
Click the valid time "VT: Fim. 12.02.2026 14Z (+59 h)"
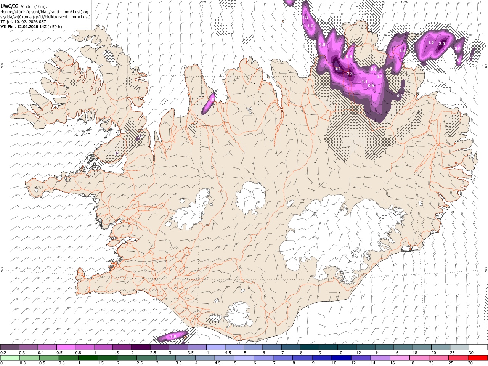pos(31,27)
